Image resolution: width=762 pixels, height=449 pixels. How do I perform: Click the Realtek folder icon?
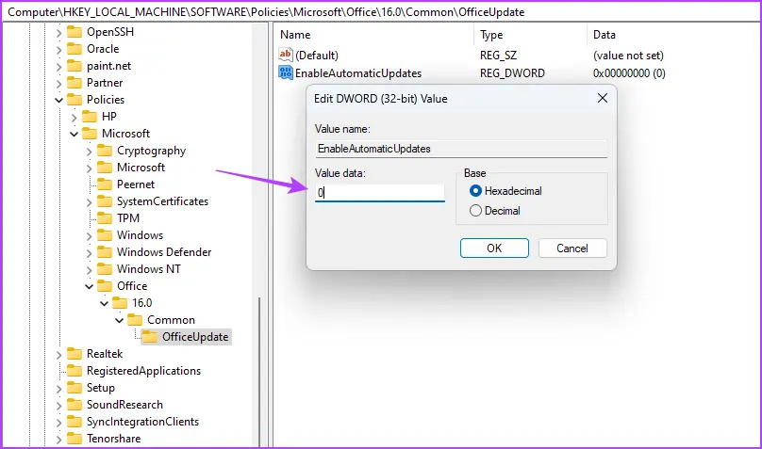[x=74, y=354]
